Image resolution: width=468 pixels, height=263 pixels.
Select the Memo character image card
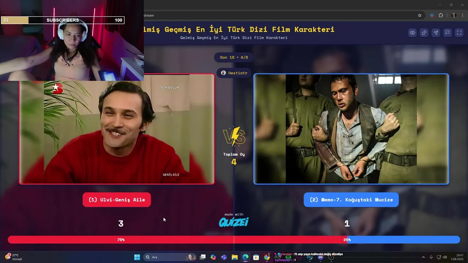351,129
